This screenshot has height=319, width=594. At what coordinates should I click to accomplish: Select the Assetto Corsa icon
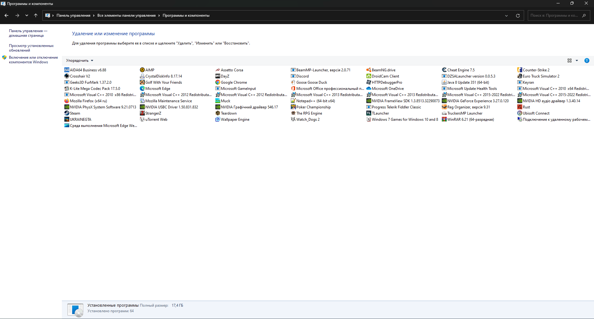pyautogui.click(x=218, y=70)
